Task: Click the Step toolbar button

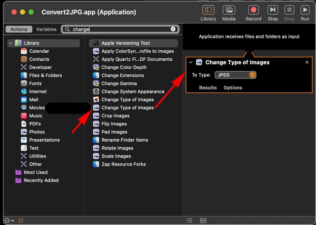Action: point(273,13)
